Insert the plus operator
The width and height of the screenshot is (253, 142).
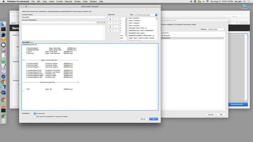point(116,31)
